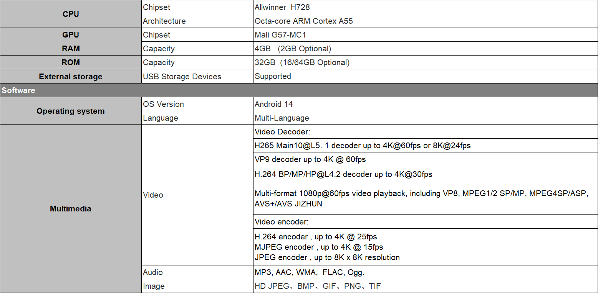Select the Video encoder label cell
The image size is (598, 293).
[x=426, y=222]
